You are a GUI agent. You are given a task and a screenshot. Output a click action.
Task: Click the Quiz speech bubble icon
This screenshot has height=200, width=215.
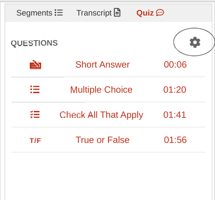[x=160, y=12]
